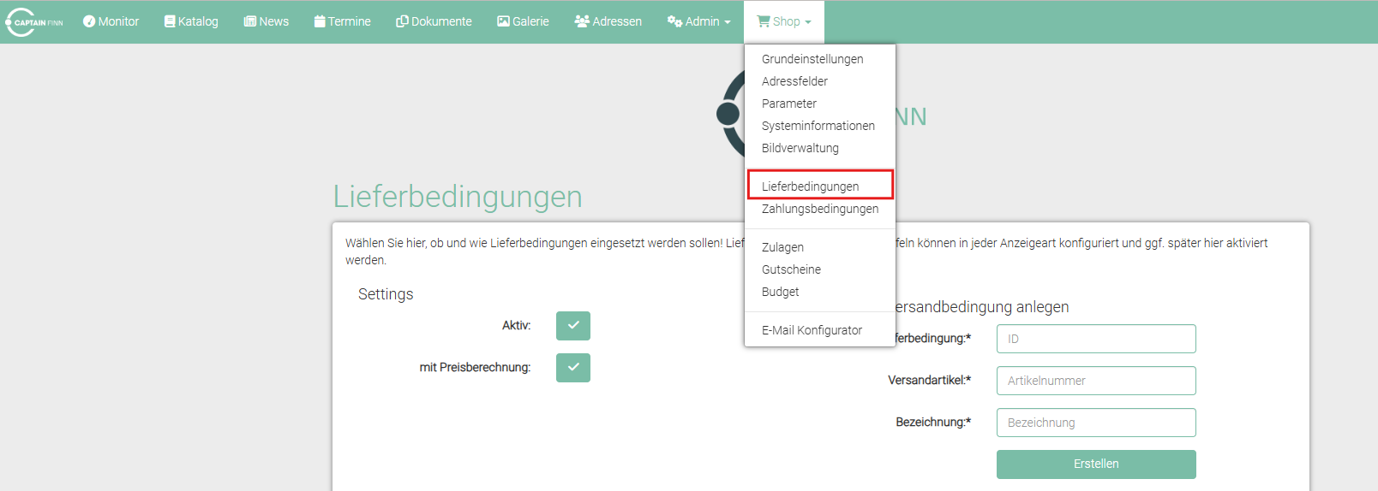
Task: Click the Termine calendar icon
Action: [320, 21]
